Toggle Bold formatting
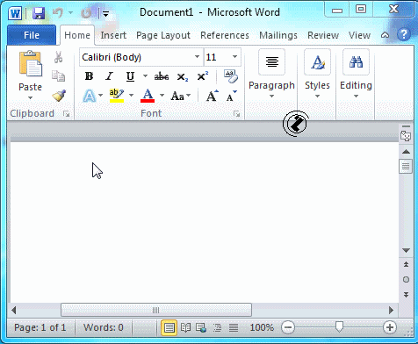Viewport: 418px width, 344px height. coord(89,76)
